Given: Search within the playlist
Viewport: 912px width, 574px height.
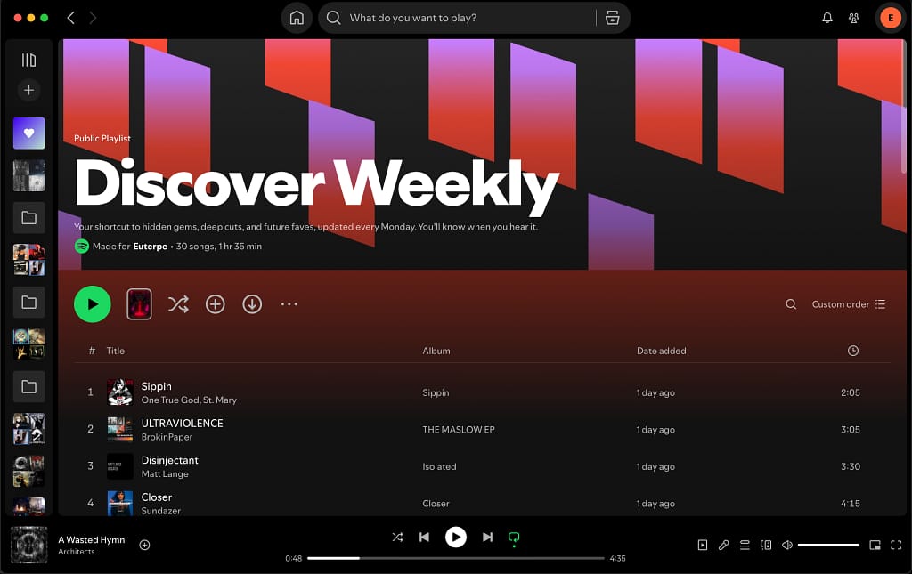Looking at the screenshot, I should (x=791, y=303).
